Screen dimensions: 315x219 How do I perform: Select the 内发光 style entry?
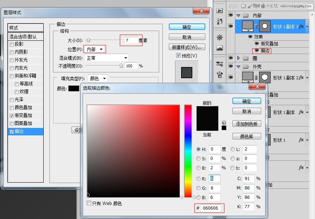point(26,68)
